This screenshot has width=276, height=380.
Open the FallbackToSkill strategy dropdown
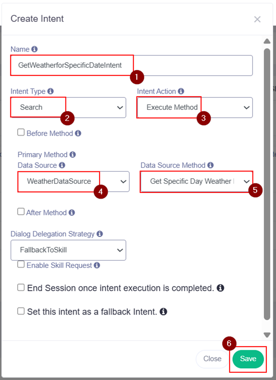[68, 250]
